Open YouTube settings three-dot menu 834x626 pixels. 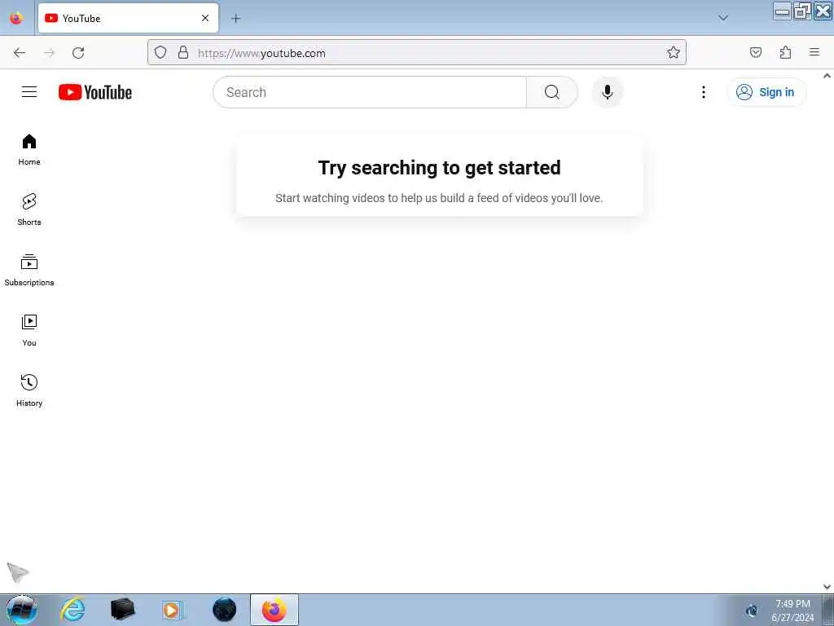703,92
